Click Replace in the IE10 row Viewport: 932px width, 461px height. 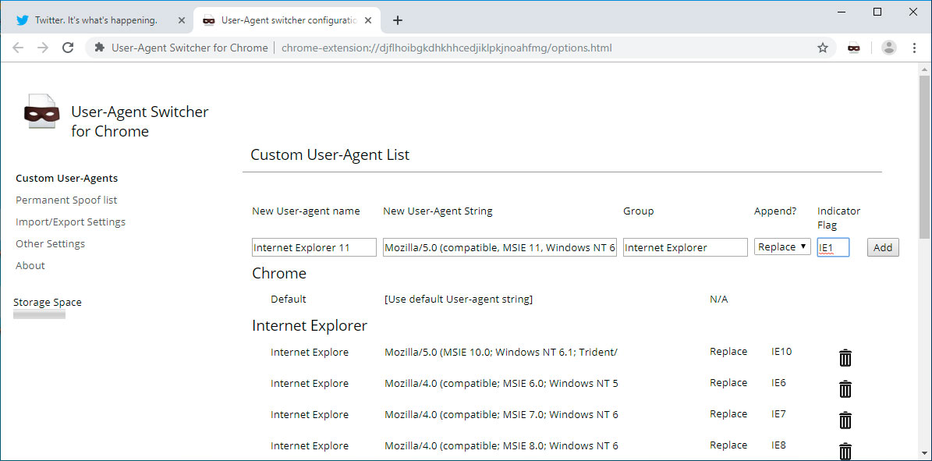(728, 352)
